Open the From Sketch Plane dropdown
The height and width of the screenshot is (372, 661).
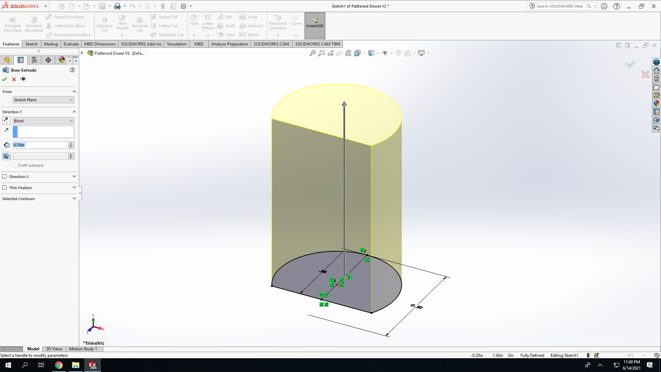coord(43,100)
